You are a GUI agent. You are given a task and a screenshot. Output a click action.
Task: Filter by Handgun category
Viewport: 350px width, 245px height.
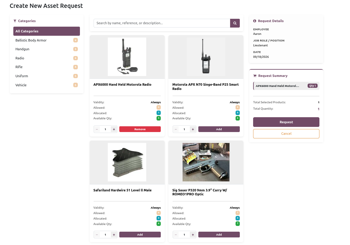(47, 49)
